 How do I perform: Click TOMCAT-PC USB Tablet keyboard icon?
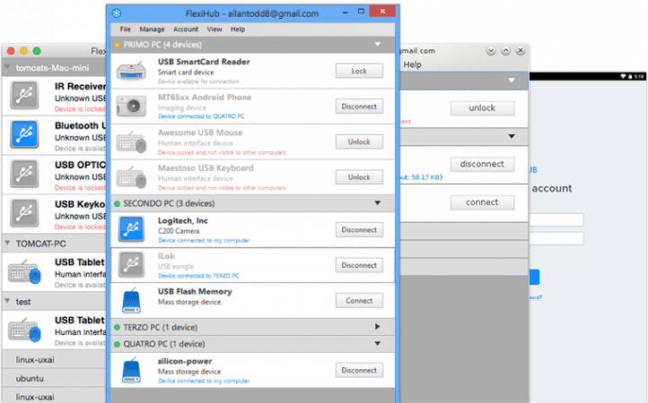[x=24, y=272]
